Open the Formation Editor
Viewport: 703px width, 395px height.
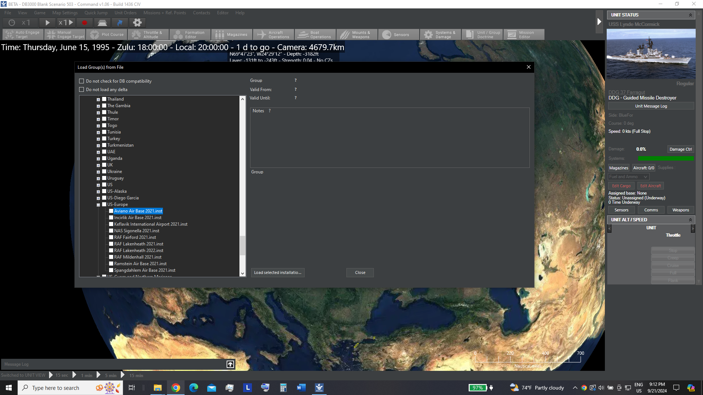(x=190, y=34)
